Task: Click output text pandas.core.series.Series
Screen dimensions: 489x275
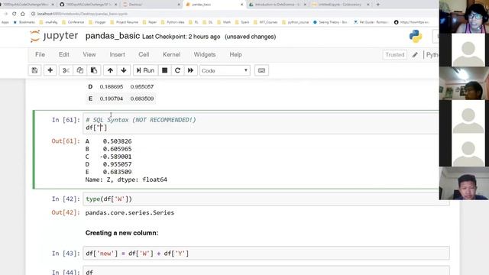Action: pos(130,212)
